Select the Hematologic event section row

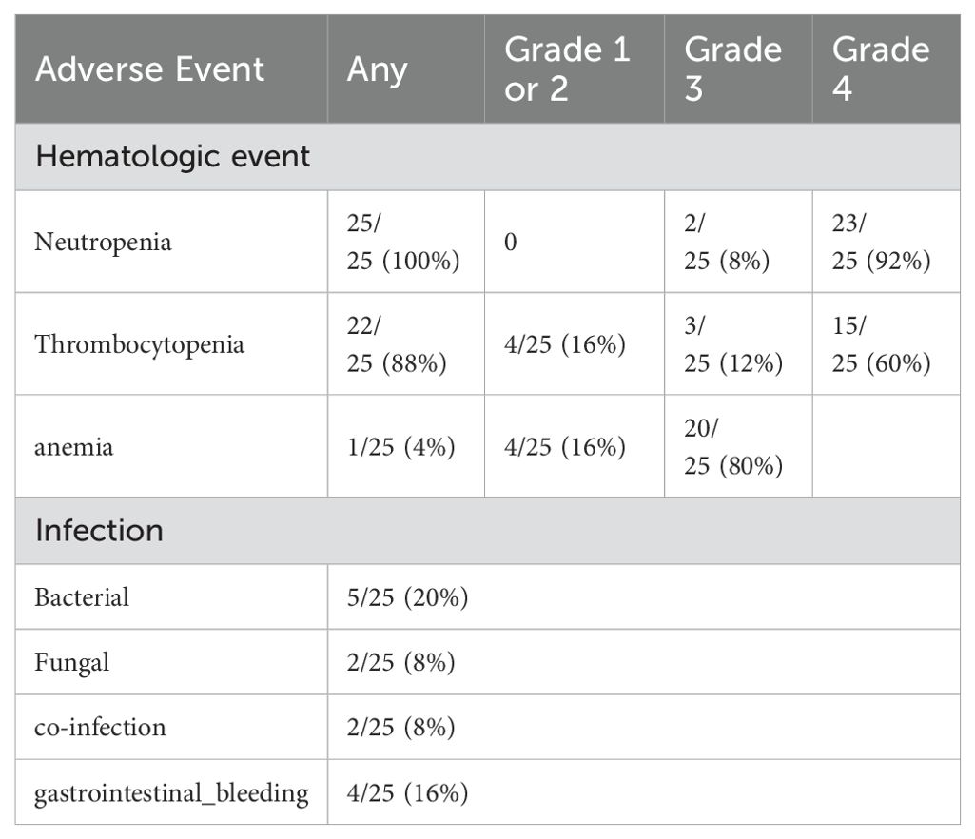(487, 157)
